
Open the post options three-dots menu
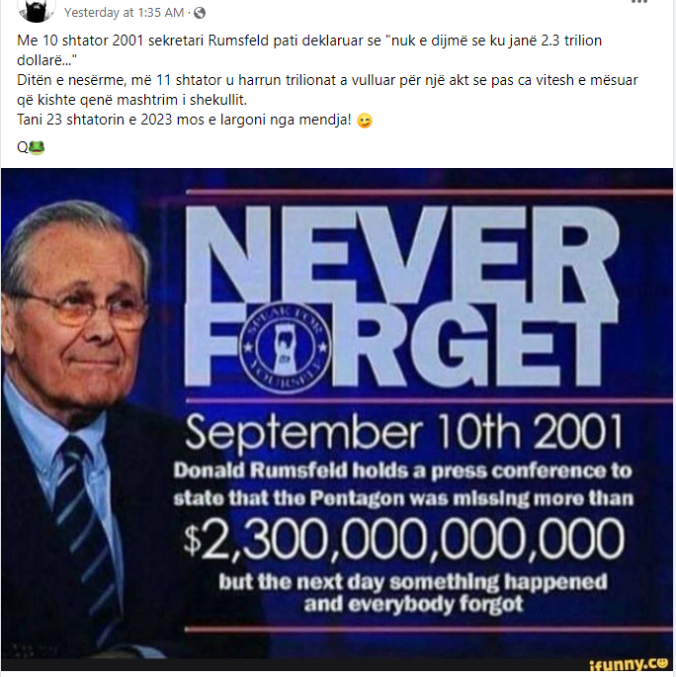point(639,2)
